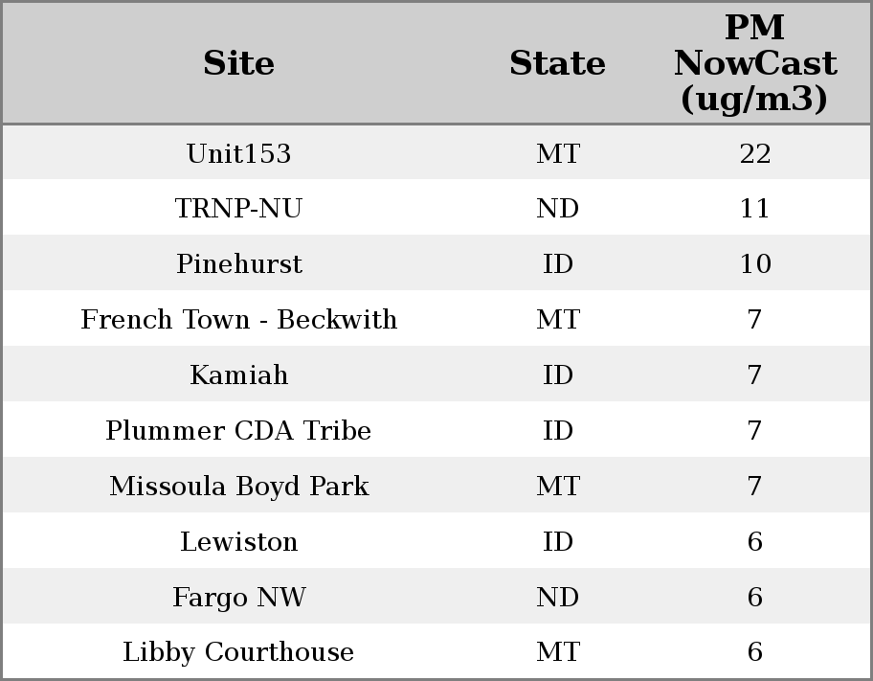Click the Kamiah site cell
The height and width of the screenshot is (681, 873).
click(x=238, y=375)
